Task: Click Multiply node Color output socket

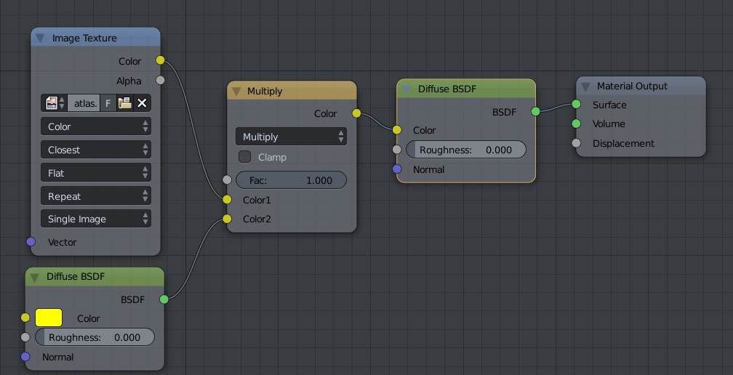Action: [x=356, y=113]
